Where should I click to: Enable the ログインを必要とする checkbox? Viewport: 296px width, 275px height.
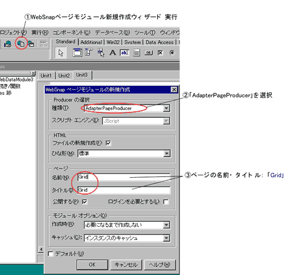[x=166, y=202]
